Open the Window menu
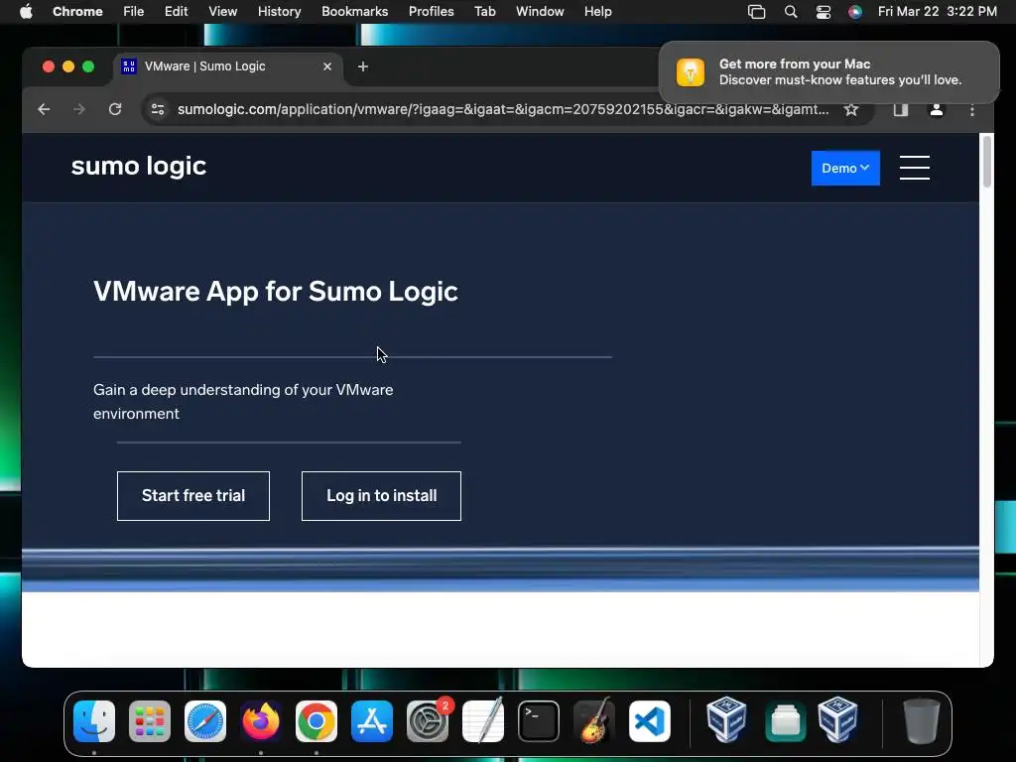This screenshot has width=1016, height=762. (540, 11)
